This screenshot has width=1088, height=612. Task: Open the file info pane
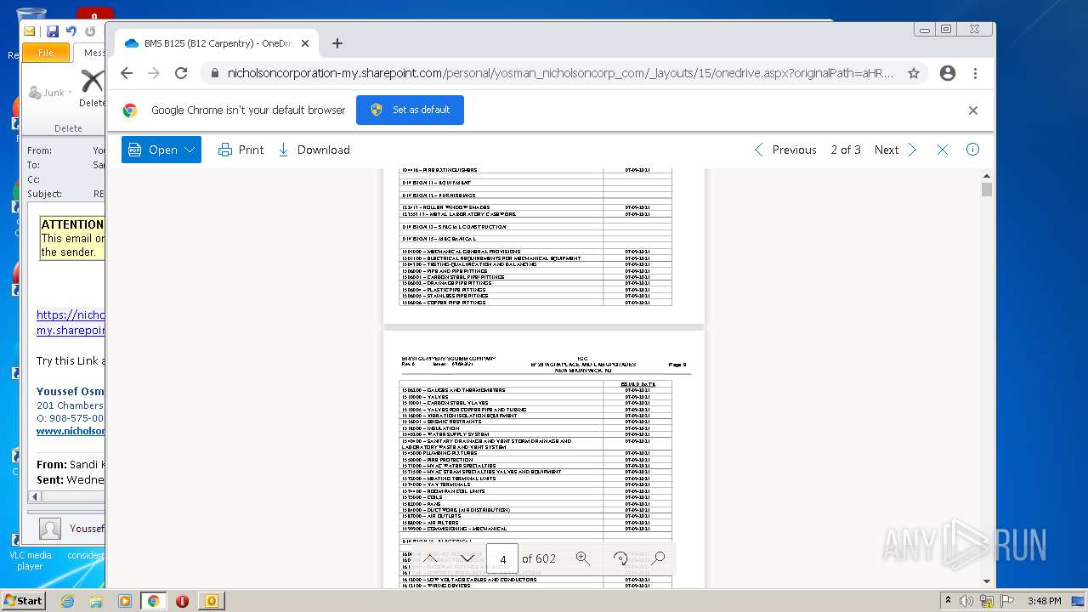click(972, 150)
